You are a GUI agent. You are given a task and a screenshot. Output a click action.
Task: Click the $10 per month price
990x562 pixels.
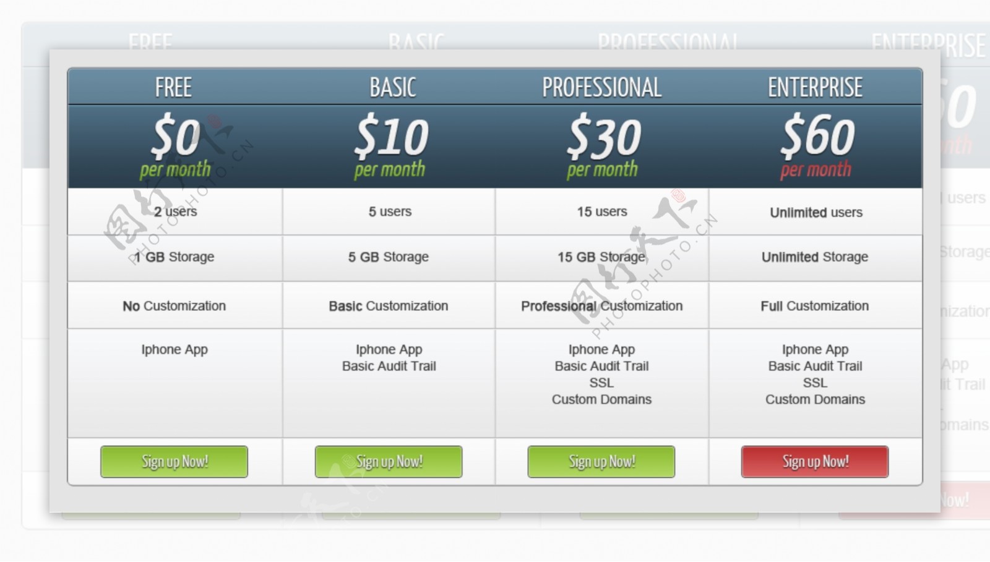[x=390, y=146]
